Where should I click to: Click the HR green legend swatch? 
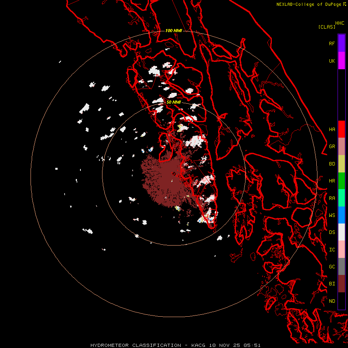click(x=341, y=181)
